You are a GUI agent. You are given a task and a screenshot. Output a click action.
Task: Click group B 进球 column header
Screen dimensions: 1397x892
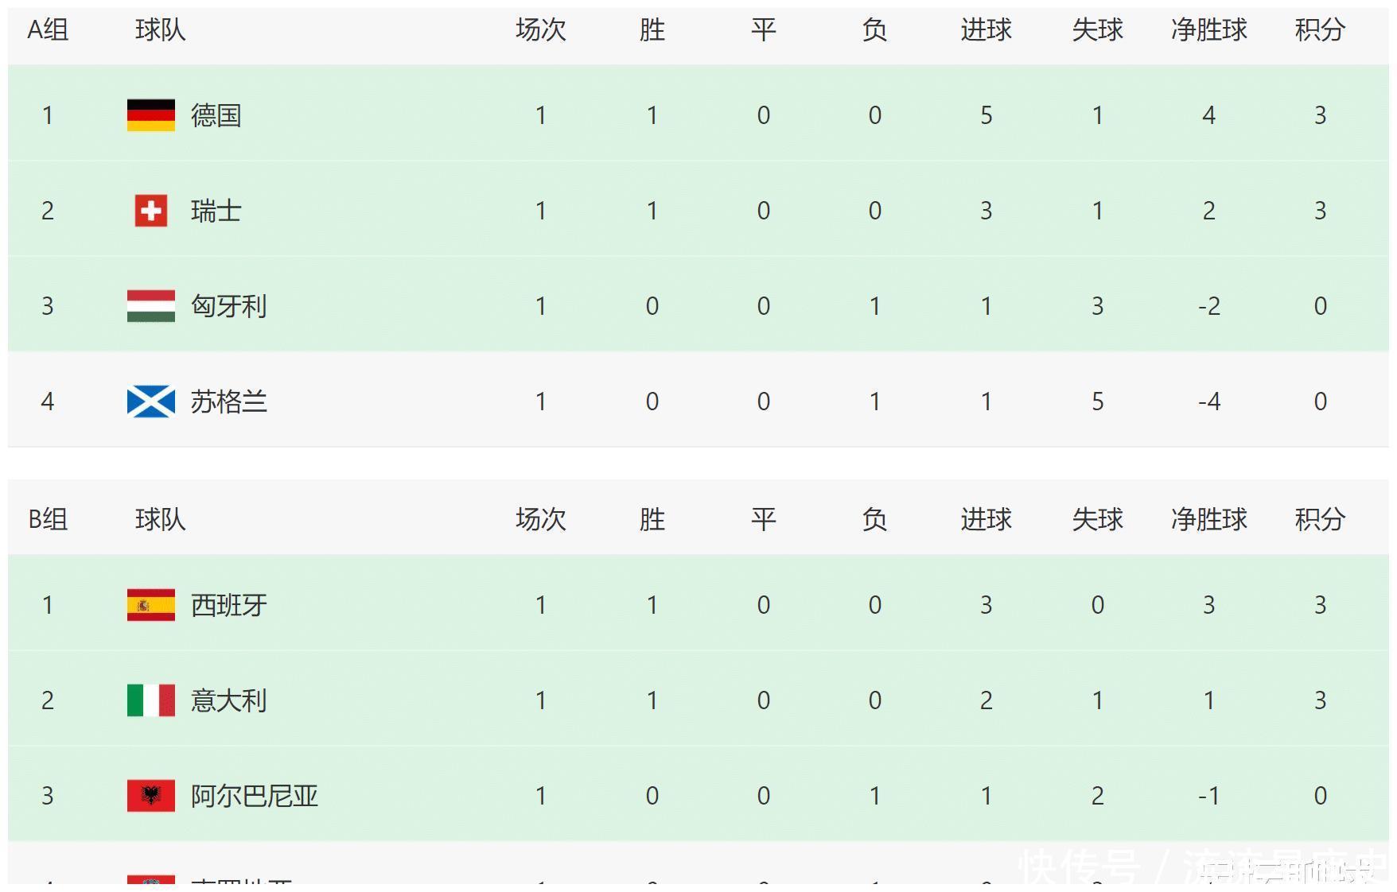[x=986, y=520]
